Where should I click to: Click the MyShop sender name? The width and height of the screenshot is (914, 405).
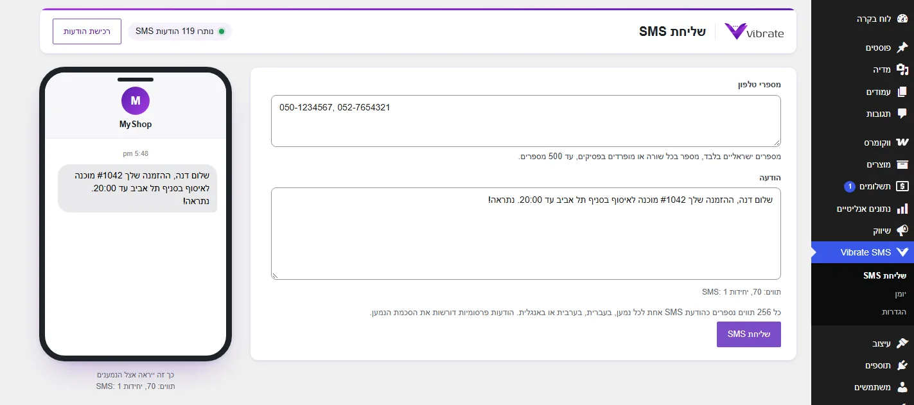click(136, 125)
